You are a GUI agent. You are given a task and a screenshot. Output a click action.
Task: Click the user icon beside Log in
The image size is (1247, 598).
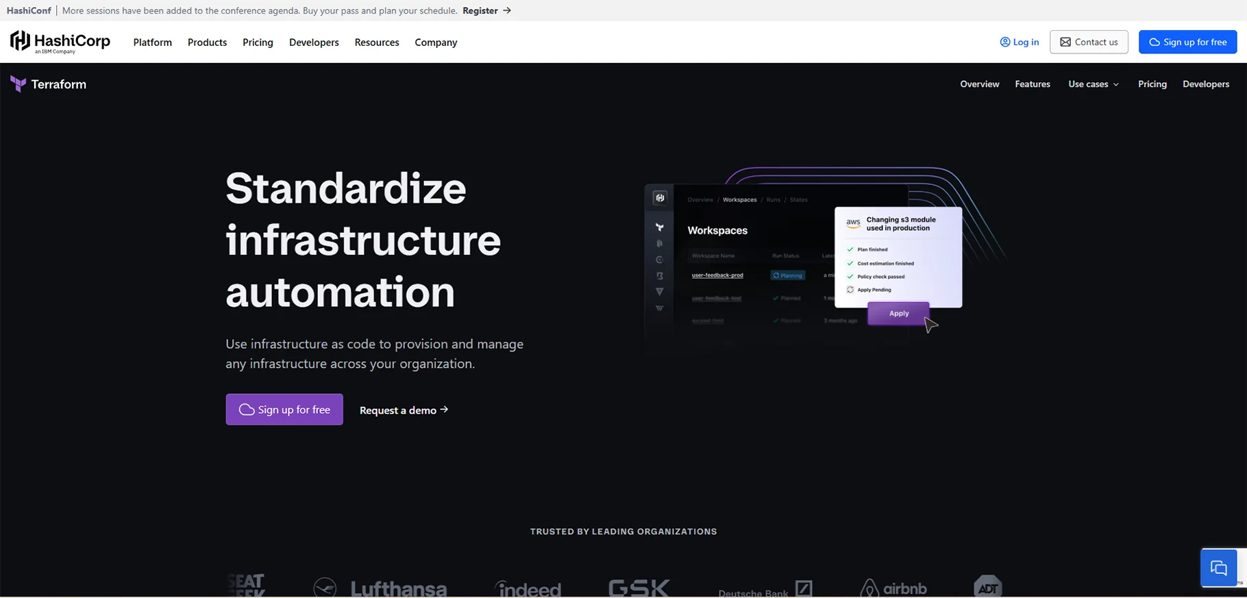coord(1005,42)
